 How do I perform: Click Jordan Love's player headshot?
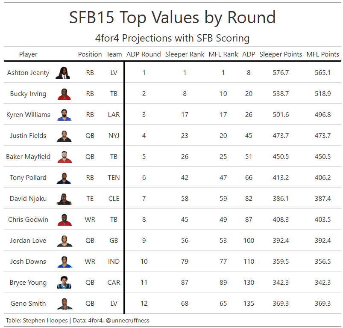(x=64, y=241)
